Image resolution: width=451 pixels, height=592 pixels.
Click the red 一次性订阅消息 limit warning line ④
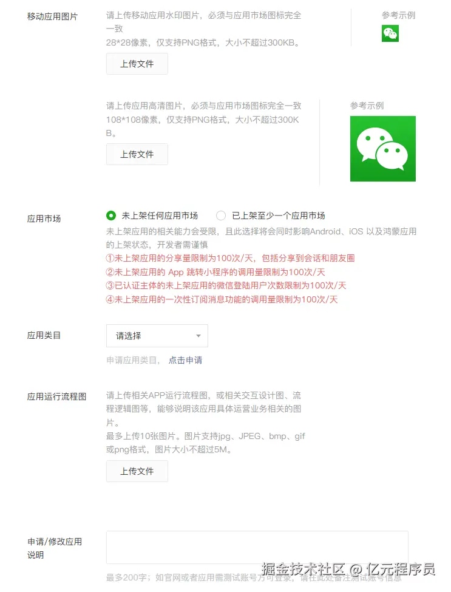[x=222, y=299]
